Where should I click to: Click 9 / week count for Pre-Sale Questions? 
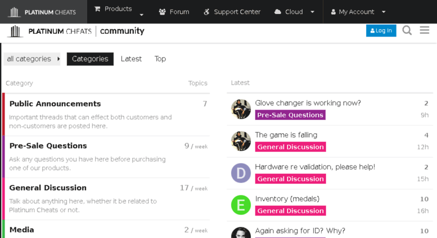(196, 146)
